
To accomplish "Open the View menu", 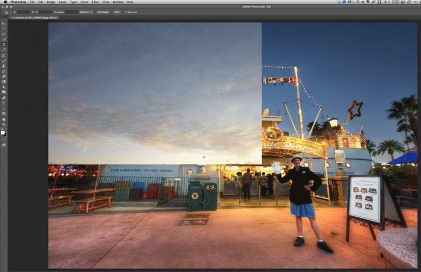I will pyautogui.click(x=106, y=2).
